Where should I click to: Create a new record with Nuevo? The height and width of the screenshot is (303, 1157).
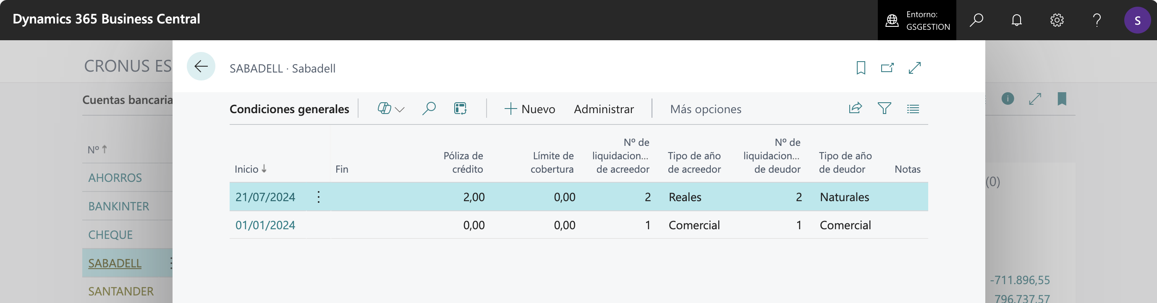(529, 109)
